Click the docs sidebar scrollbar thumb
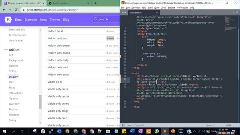Viewport: 240px width, 135px height. coord(40,102)
